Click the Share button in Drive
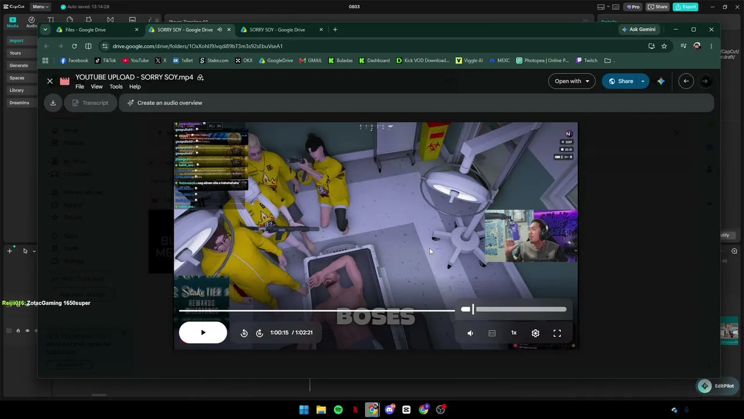The height and width of the screenshot is (419, 744). pos(620,81)
